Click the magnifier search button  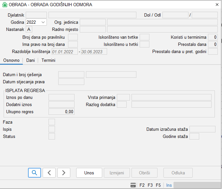point(35,173)
